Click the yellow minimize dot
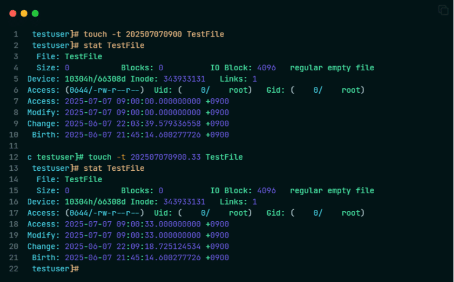The image size is (454, 282). [24, 14]
